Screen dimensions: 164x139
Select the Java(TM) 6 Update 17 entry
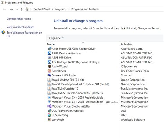click(65, 89)
